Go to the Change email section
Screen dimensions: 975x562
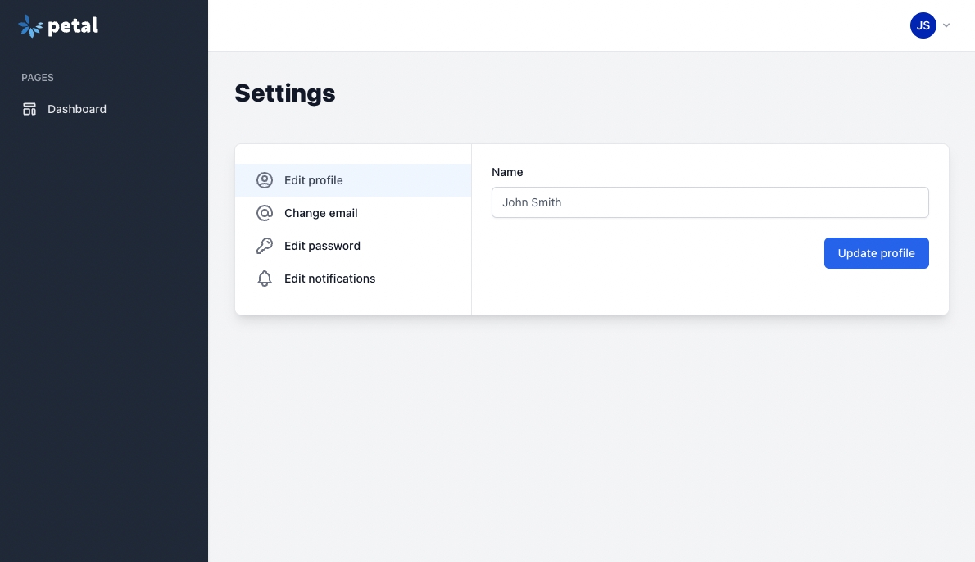(321, 213)
